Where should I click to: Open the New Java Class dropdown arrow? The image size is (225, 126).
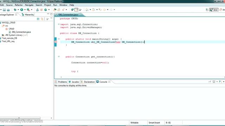[x=49, y=10]
